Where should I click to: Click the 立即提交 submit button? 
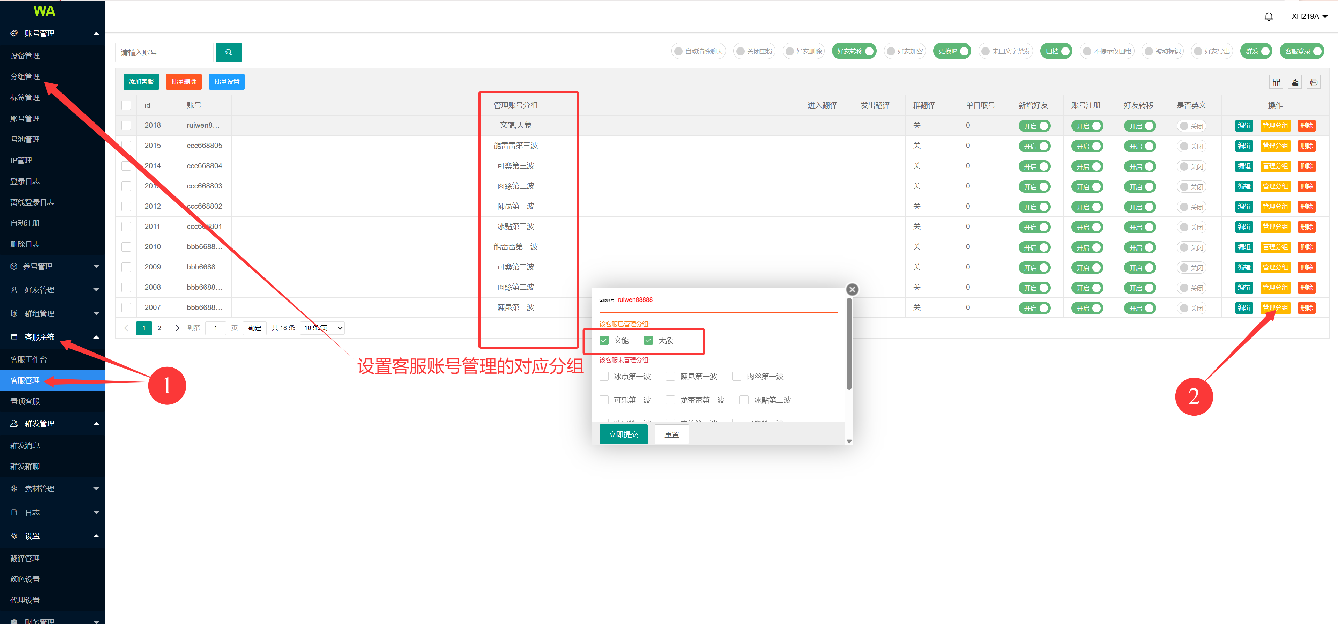point(623,434)
